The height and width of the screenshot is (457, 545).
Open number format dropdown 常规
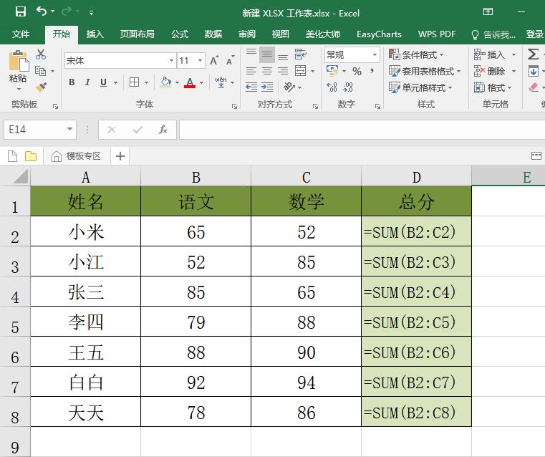[375, 54]
